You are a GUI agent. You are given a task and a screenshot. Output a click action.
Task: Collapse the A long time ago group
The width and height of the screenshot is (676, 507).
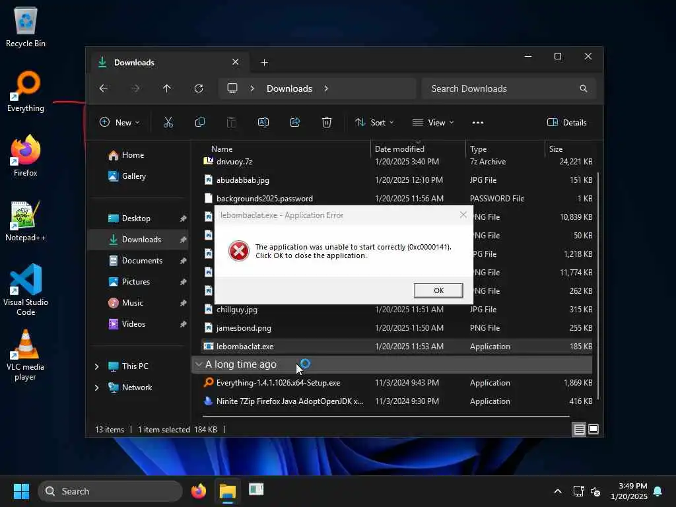[199, 364]
